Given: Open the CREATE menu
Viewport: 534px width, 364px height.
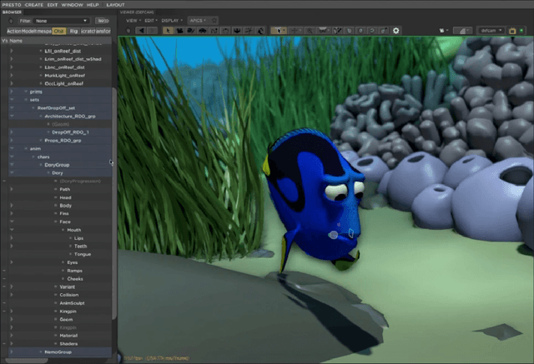Looking at the screenshot, I should (34, 4).
